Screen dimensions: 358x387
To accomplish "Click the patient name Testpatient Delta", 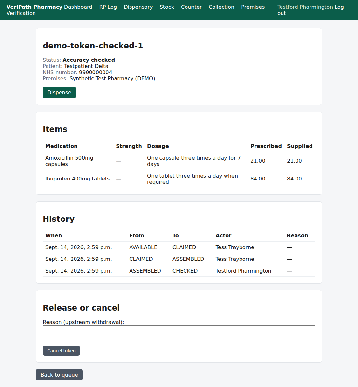I will [86, 66].
